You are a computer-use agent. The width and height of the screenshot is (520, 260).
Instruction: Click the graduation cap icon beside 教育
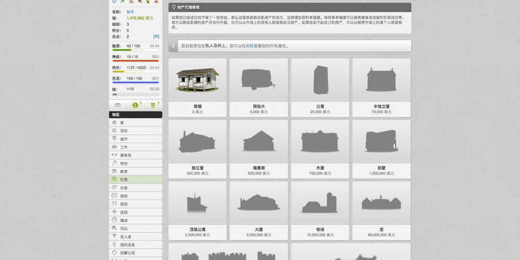click(x=114, y=171)
